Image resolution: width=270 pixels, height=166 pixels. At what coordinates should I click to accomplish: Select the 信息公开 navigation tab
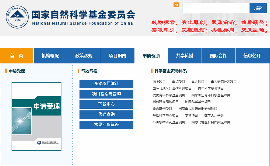[252, 56]
